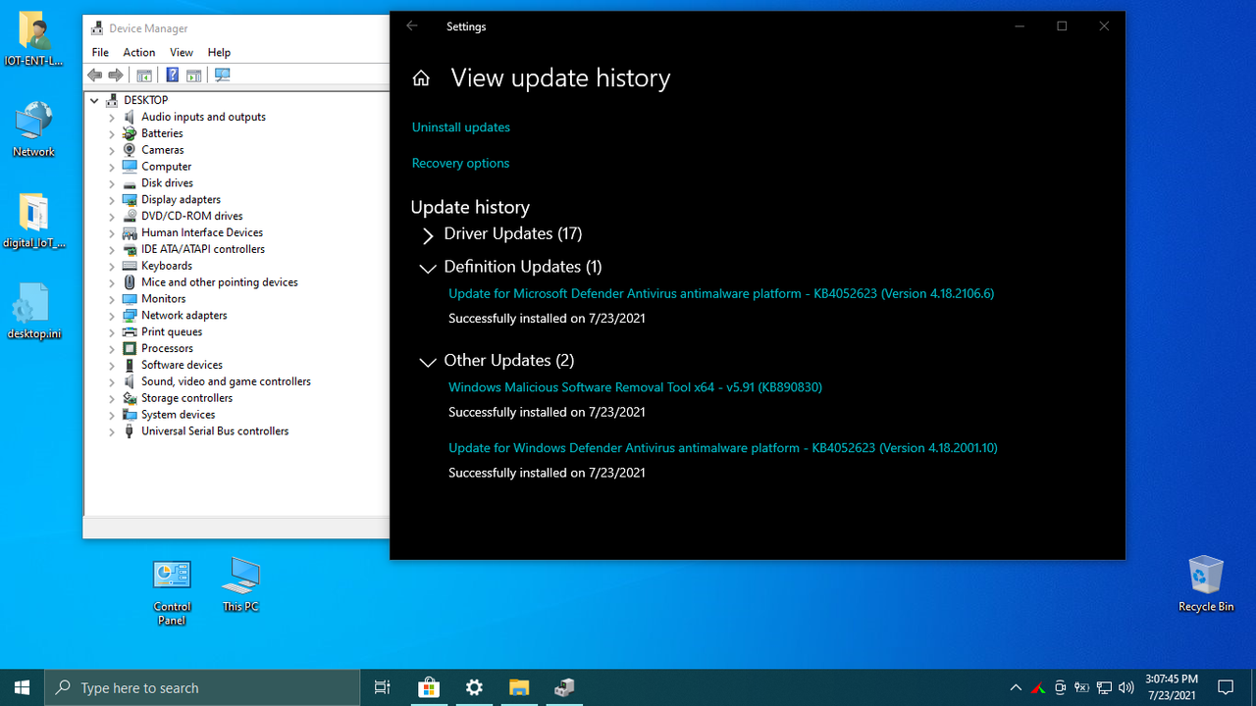1256x706 pixels.
Task: Click Scan for hardware changes toolbar icon
Action: click(x=223, y=76)
